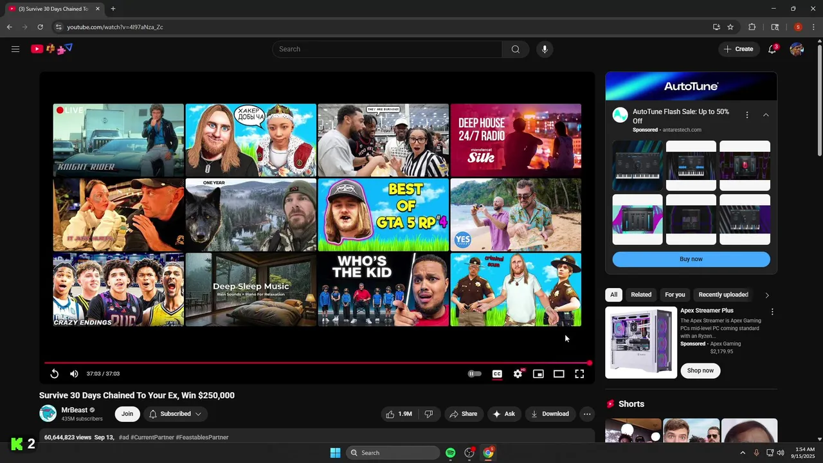Replay the video
823x463 pixels.
click(x=55, y=374)
